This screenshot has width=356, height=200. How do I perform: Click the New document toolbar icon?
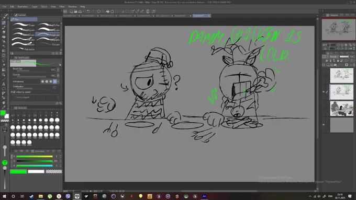[x=71, y=11]
